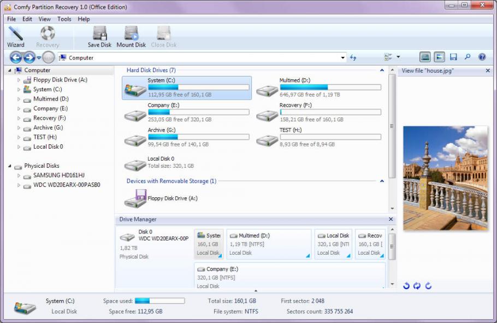The width and height of the screenshot is (497, 323).
Task: Refresh the current folder view
Action: tap(354, 57)
